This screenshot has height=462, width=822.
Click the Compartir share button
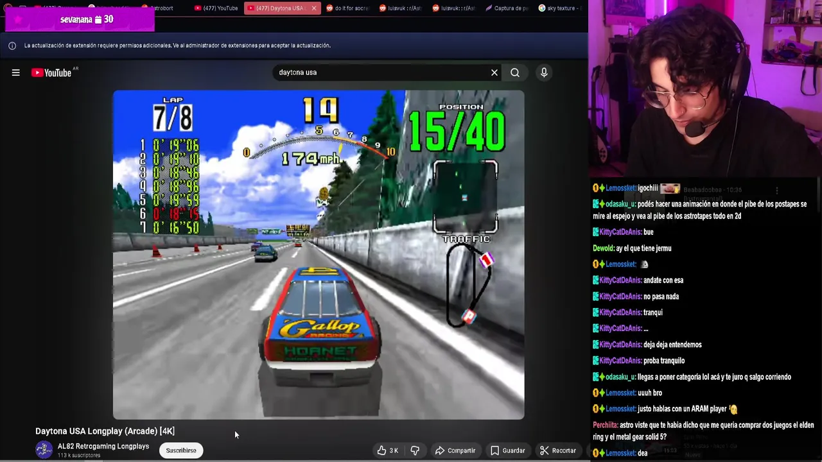(455, 450)
